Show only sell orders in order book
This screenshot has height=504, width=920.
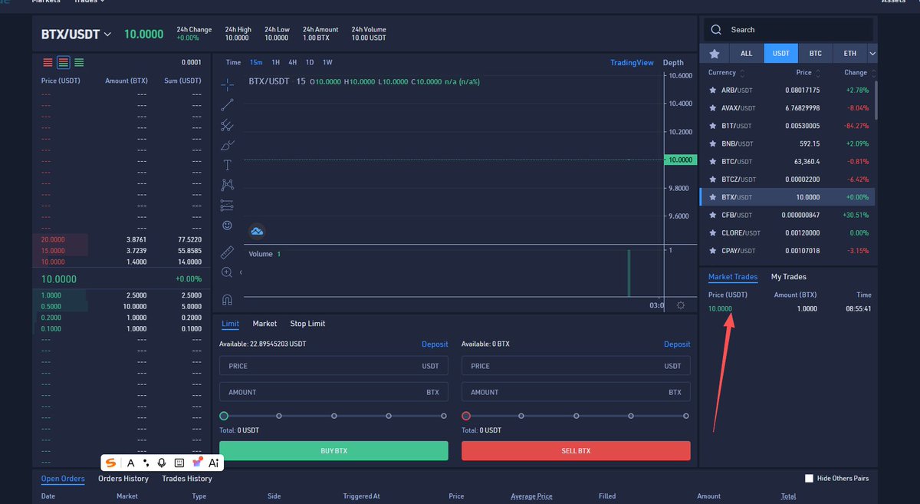(48, 62)
